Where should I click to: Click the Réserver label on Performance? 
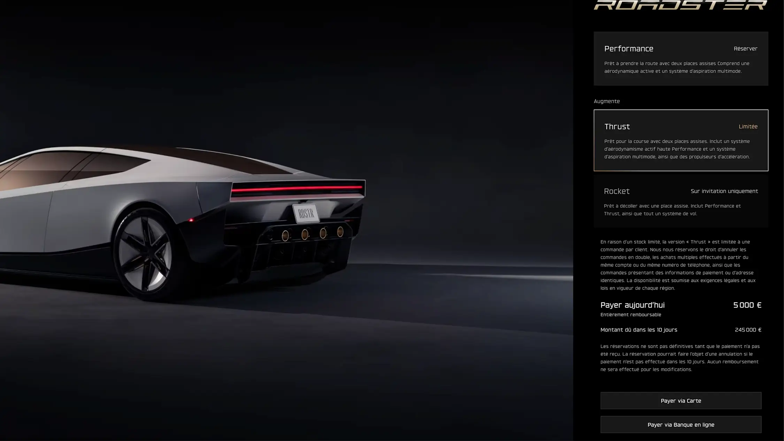click(745, 49)
